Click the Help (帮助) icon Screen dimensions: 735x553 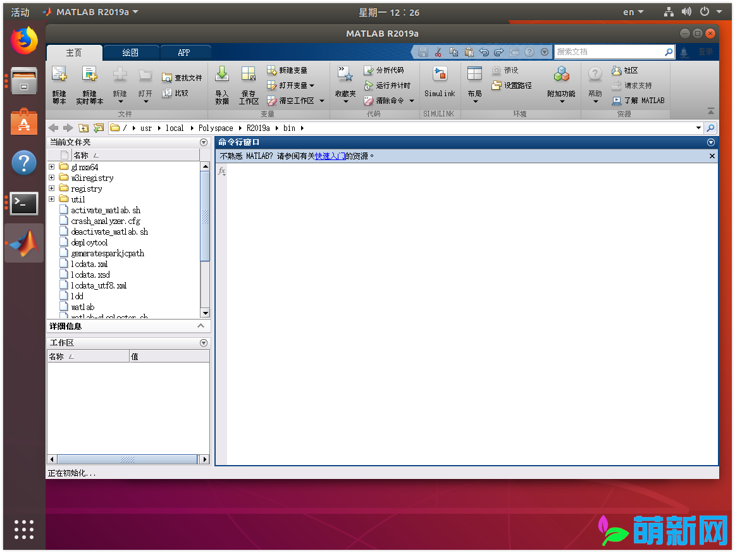click(594, 80)
